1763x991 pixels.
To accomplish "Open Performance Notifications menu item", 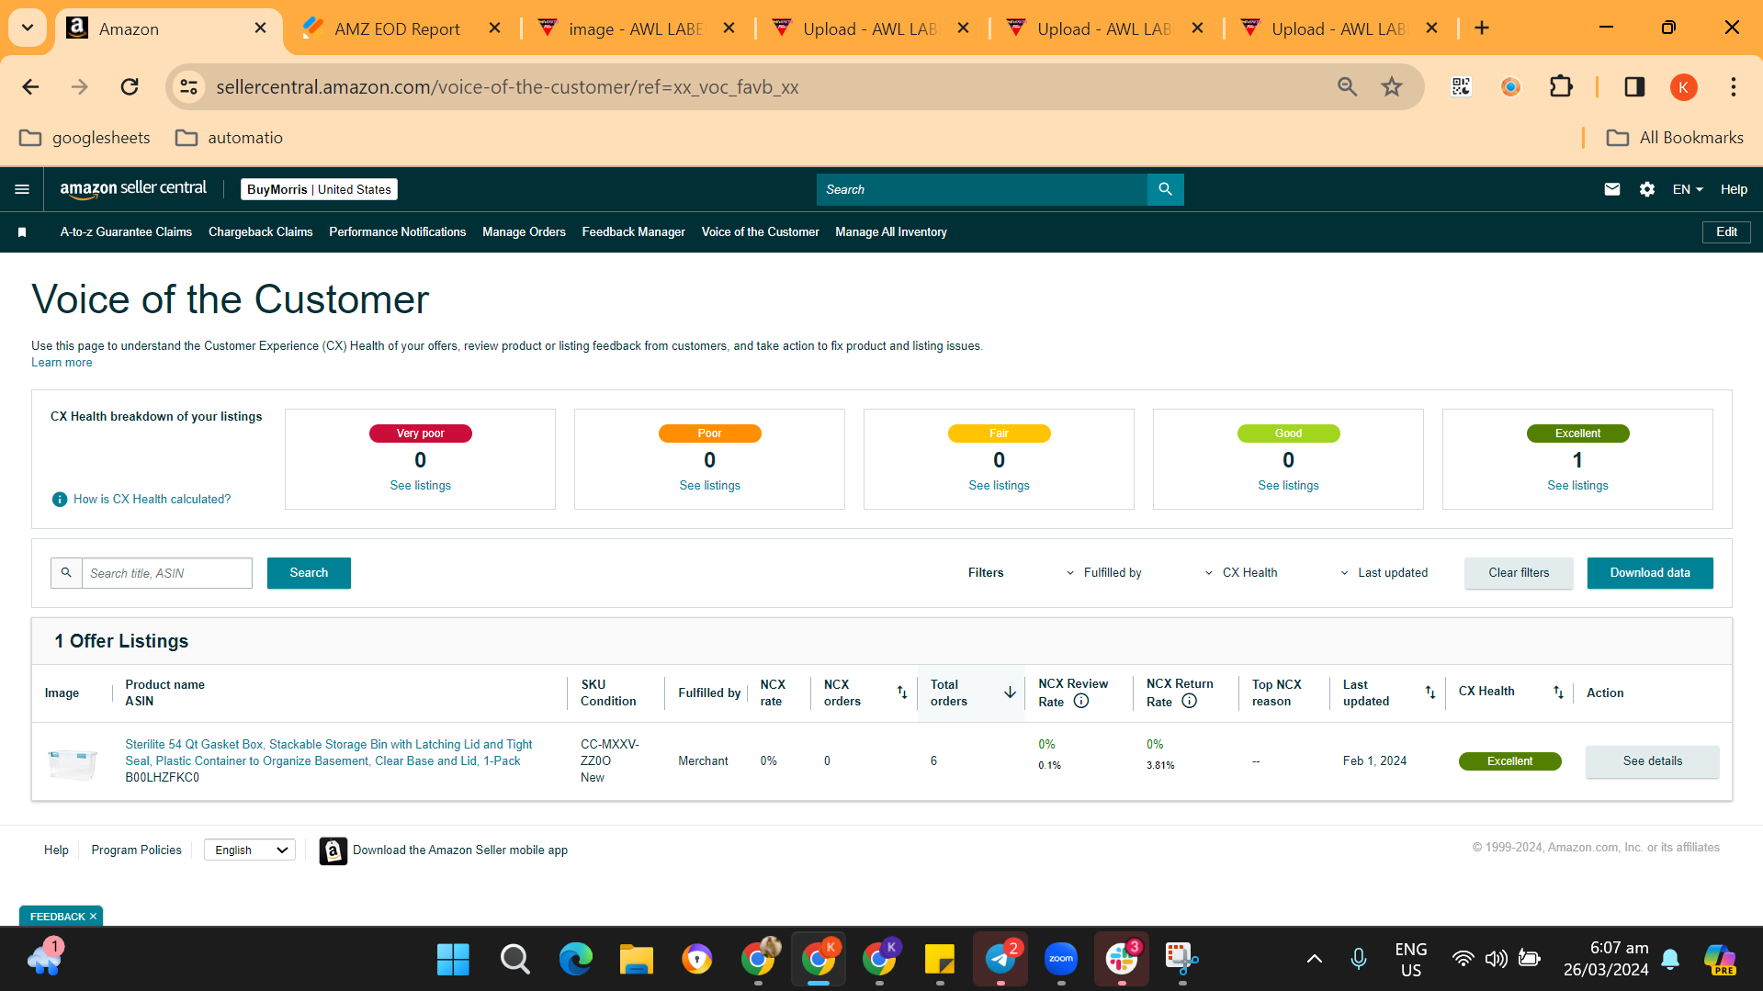I will [397, 232].
